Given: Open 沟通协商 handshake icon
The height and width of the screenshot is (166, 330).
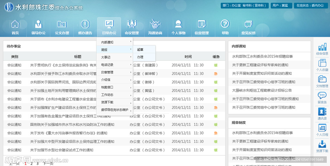Looking at the screenshot, I should tap(155, 24).
